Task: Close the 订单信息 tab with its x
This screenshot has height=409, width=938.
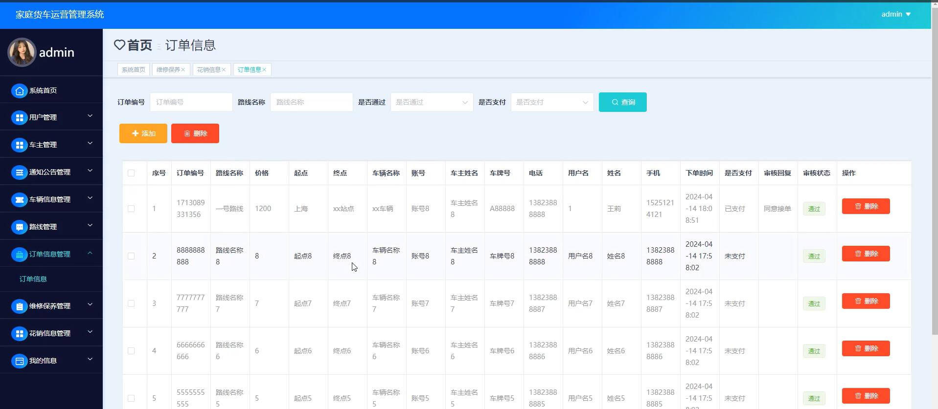Action: pyautogui.click(x=264, y=70)
